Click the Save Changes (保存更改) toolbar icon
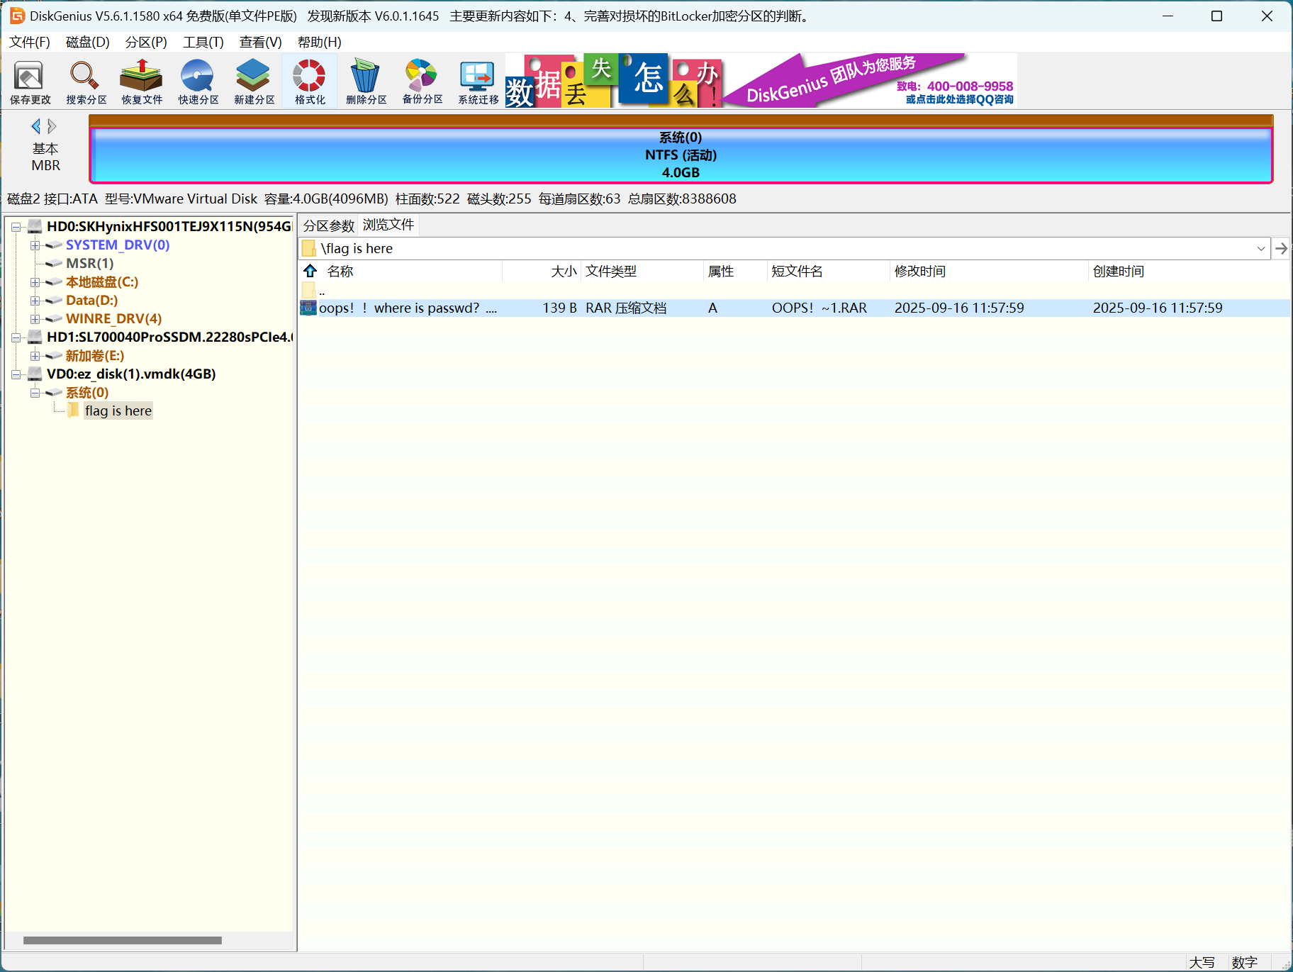 click(x=30, y=82)
